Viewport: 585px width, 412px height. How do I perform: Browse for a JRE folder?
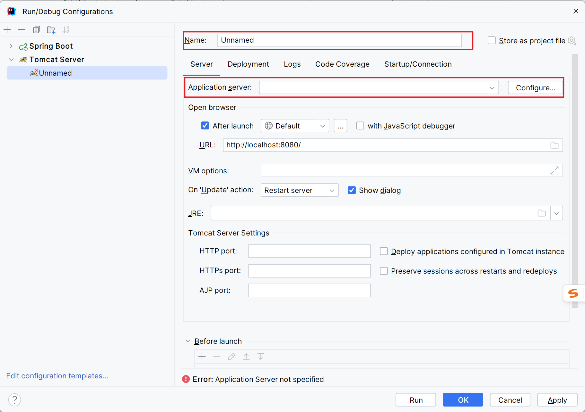click(542, 213)
